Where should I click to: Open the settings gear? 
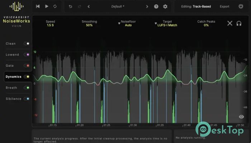click(x=165, y=6)
